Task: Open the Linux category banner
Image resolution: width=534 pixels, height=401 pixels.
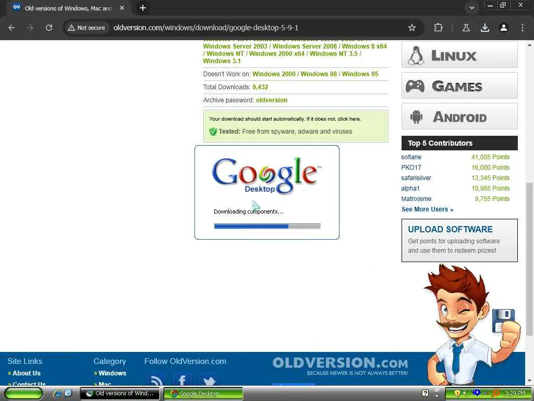Action: [459, 54]
